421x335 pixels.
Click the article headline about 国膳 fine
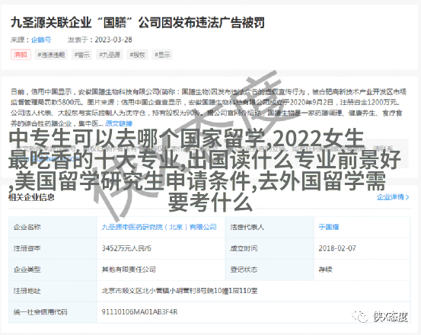[x=138, y=22]
